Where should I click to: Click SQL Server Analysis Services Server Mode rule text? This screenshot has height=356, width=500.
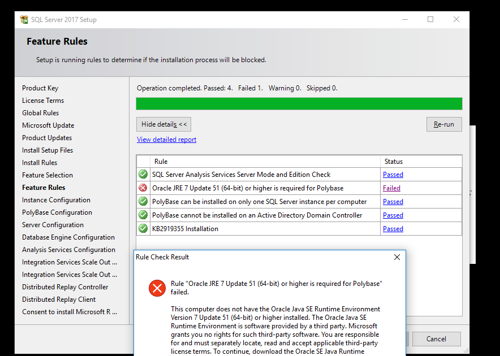(241, 175)
